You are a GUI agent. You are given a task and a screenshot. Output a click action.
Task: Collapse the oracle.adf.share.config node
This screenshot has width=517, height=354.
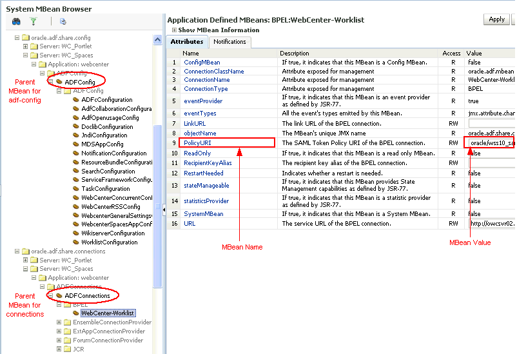pyautogui.click(x=17, y=37)
